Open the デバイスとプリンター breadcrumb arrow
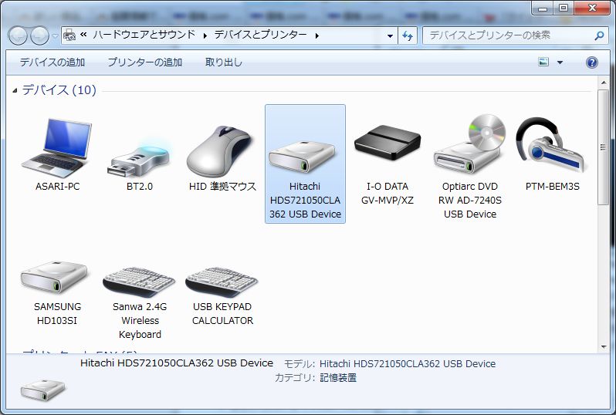This screenshot has width=616, height=415. [x=317, y=35]
